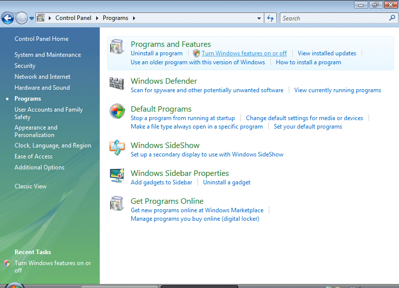Open Classic View in the sidebar
399x288 pixels.
30,186
